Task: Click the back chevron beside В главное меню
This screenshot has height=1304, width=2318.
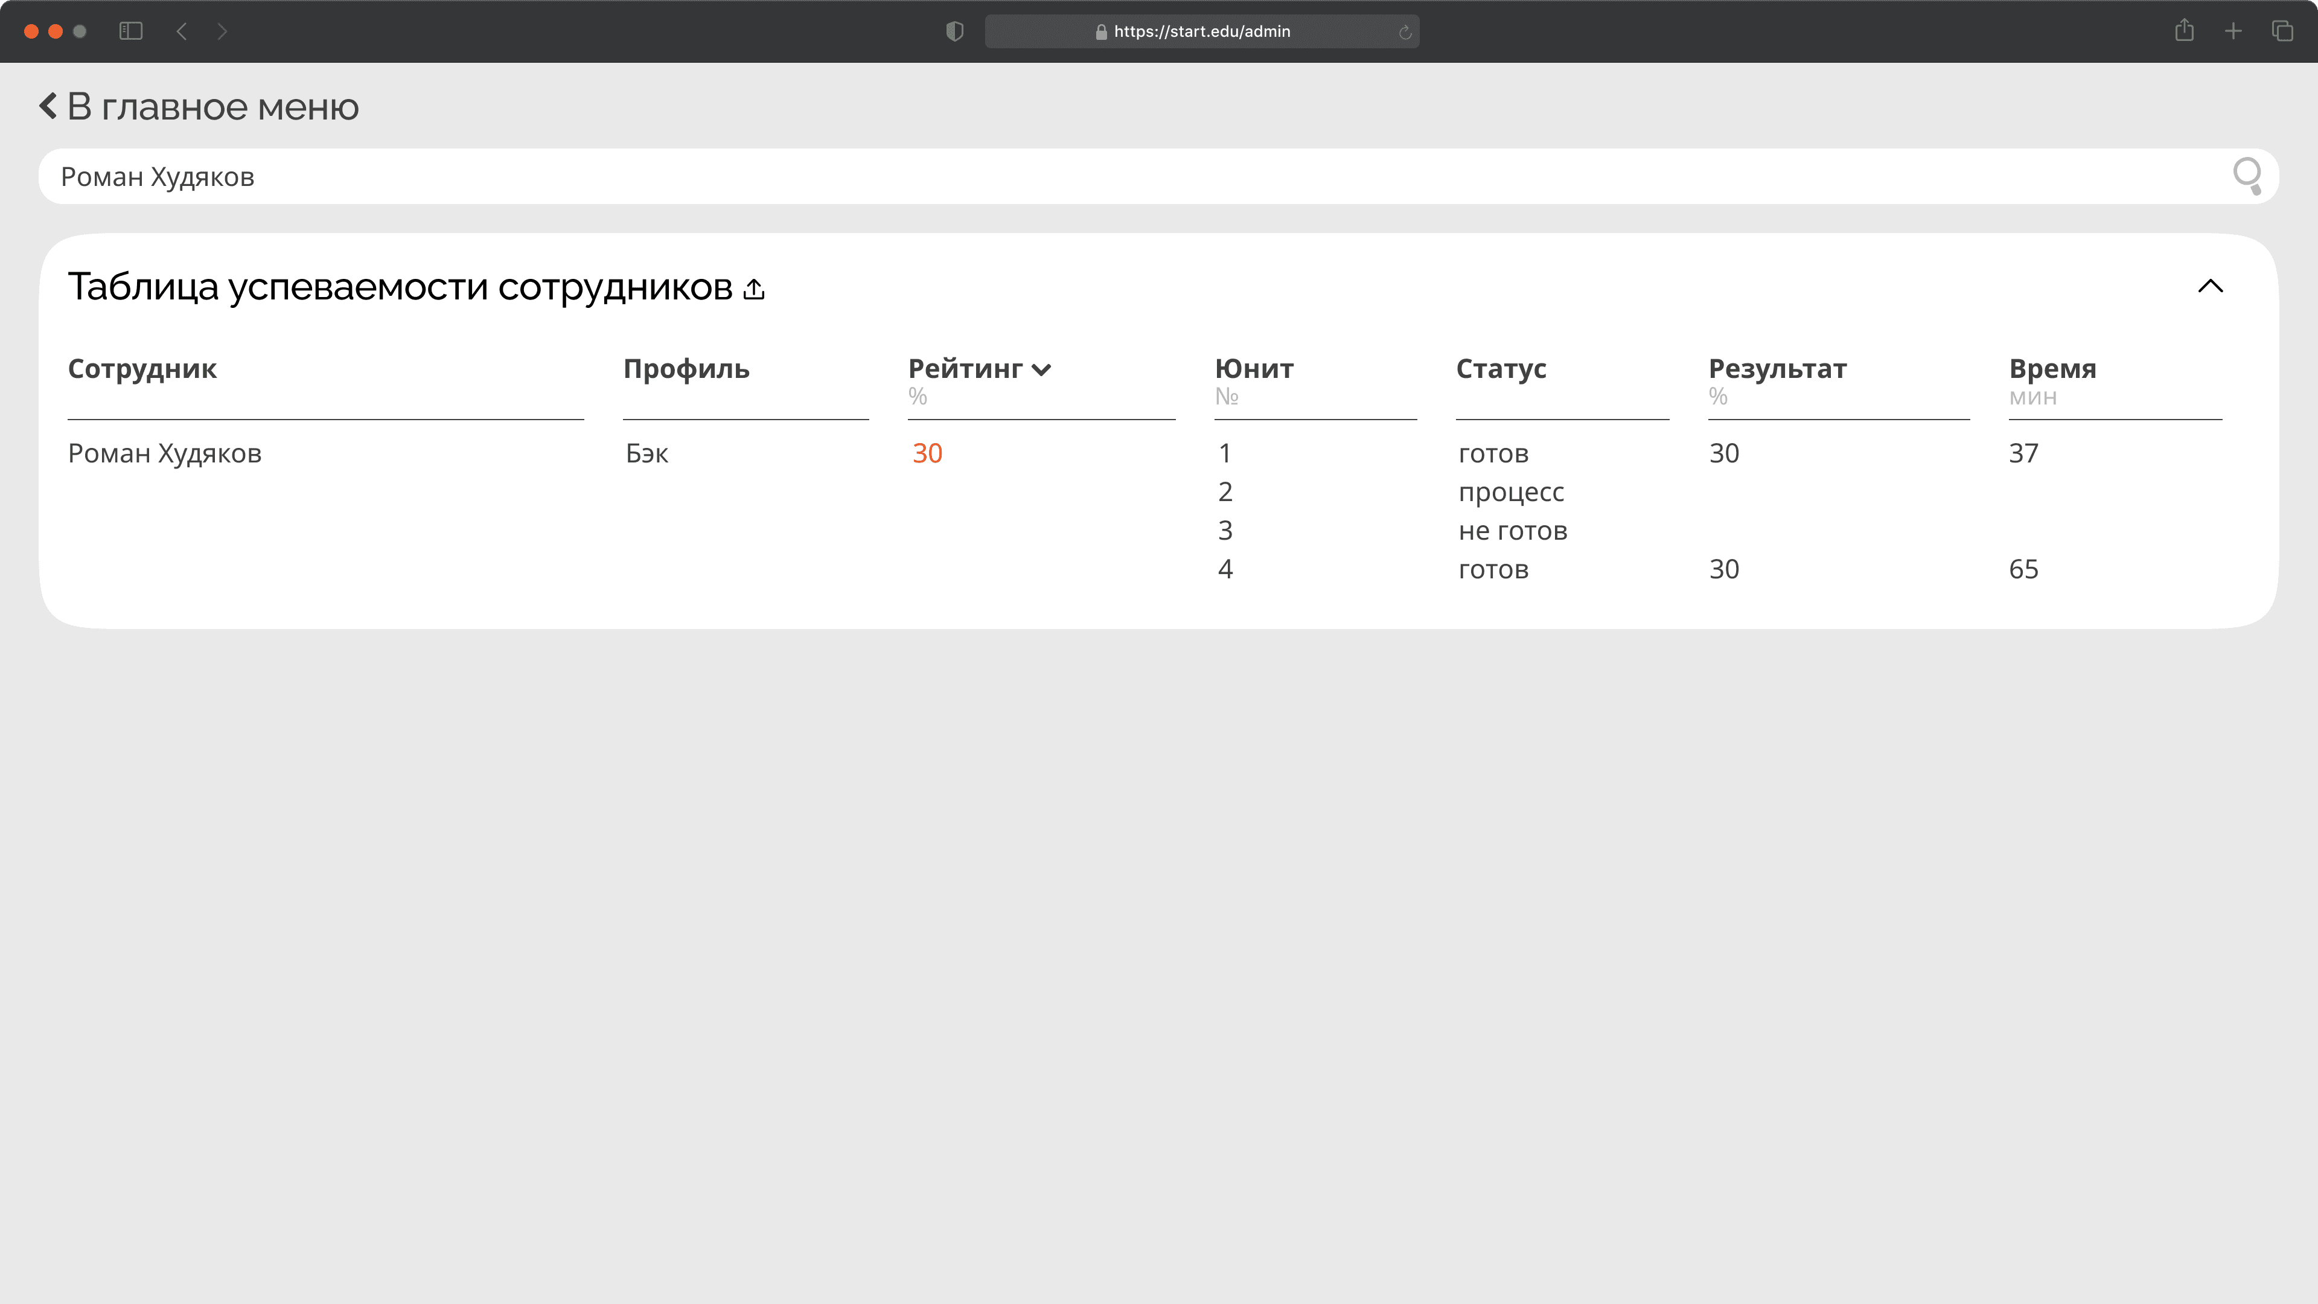Action: tap(48, 106)
